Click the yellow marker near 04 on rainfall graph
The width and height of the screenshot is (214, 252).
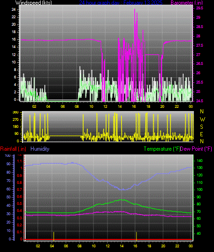click(x=54, y=236)
